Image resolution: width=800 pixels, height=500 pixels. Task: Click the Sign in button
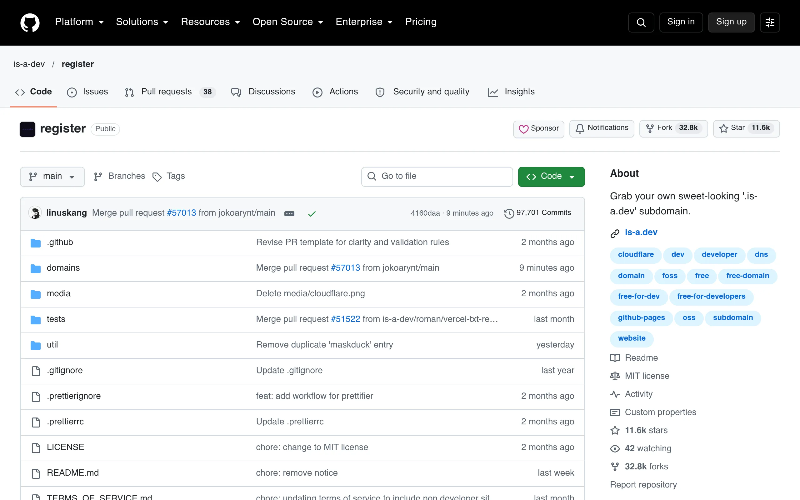(681, 22)
